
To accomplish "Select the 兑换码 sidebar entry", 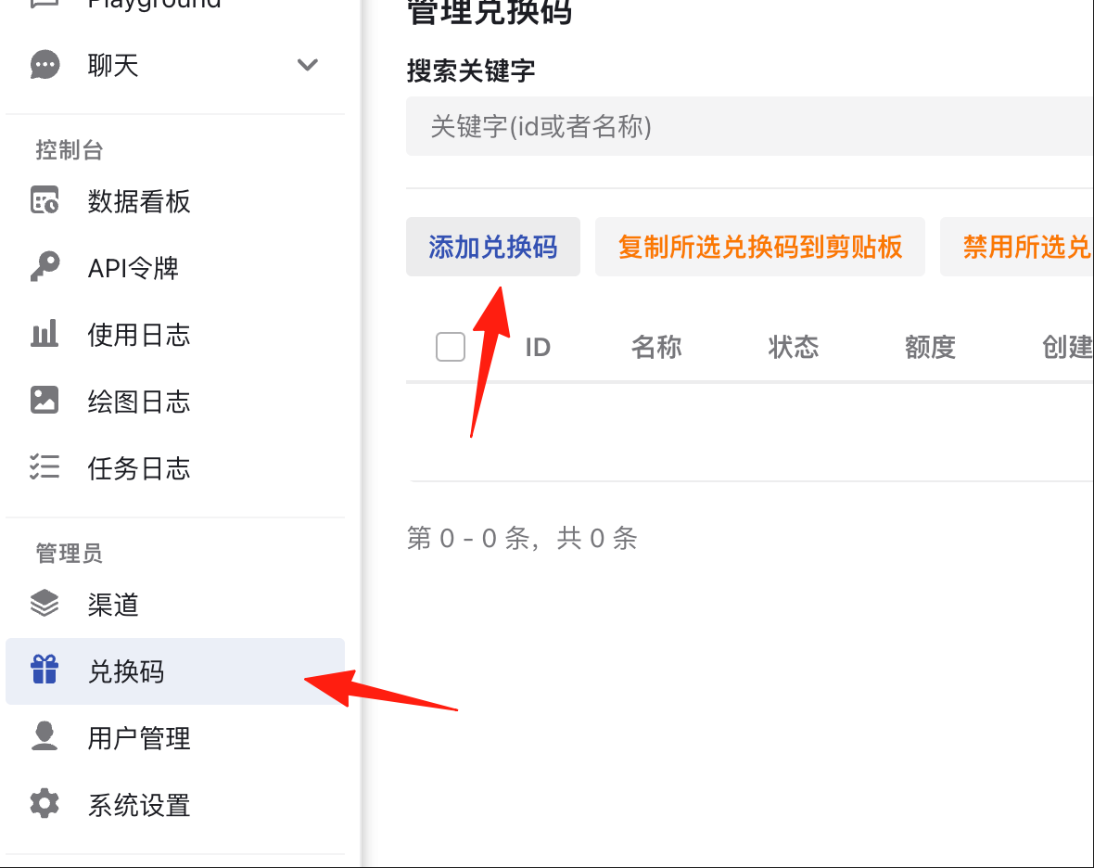I will tap(175, 671).
